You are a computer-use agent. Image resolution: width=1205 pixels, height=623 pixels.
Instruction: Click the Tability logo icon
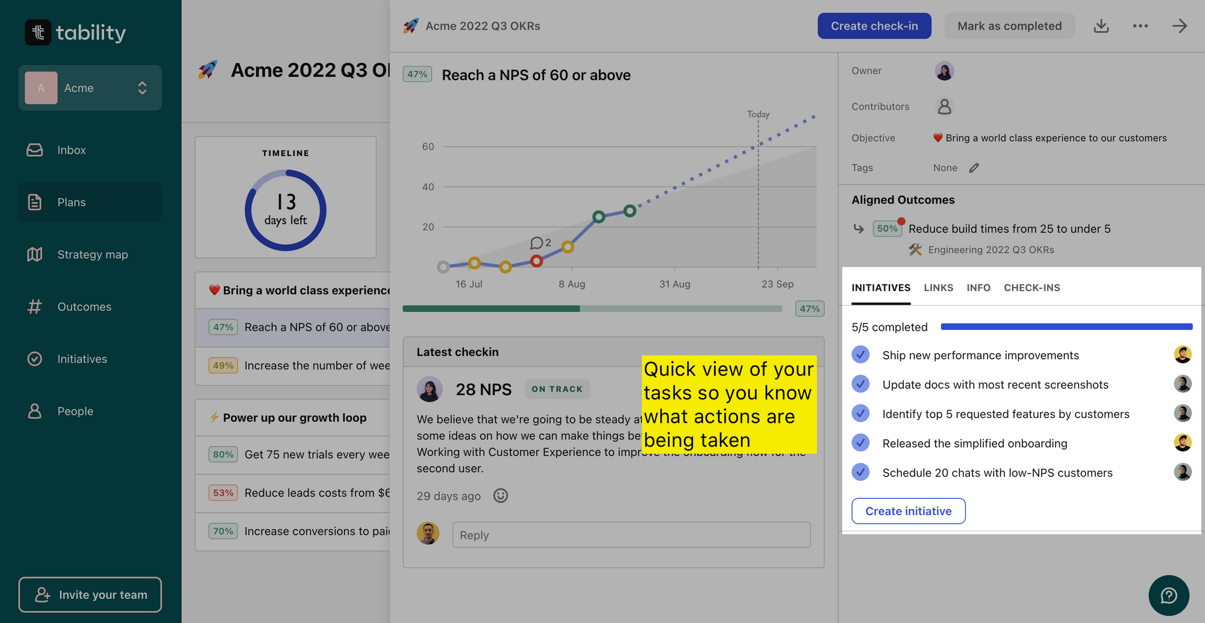point(38,32)
